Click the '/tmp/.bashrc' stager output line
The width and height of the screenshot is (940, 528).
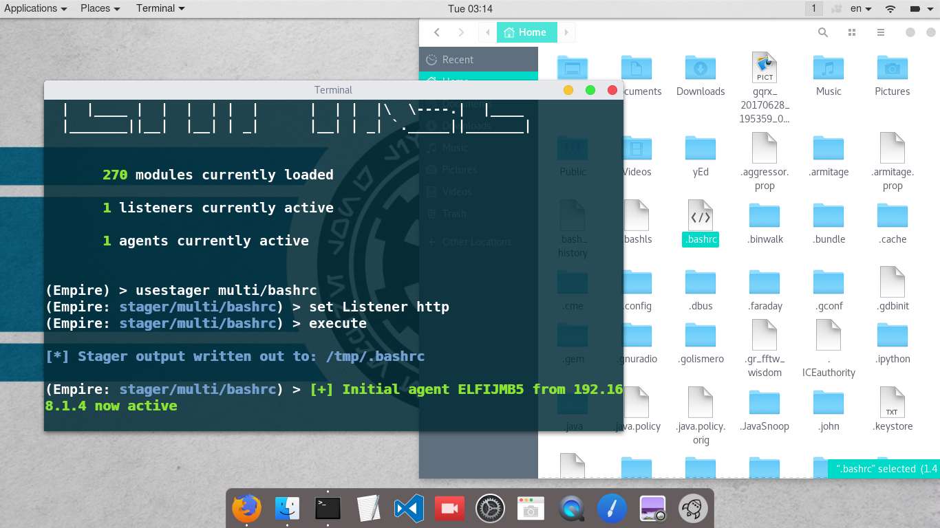point(235,356)
